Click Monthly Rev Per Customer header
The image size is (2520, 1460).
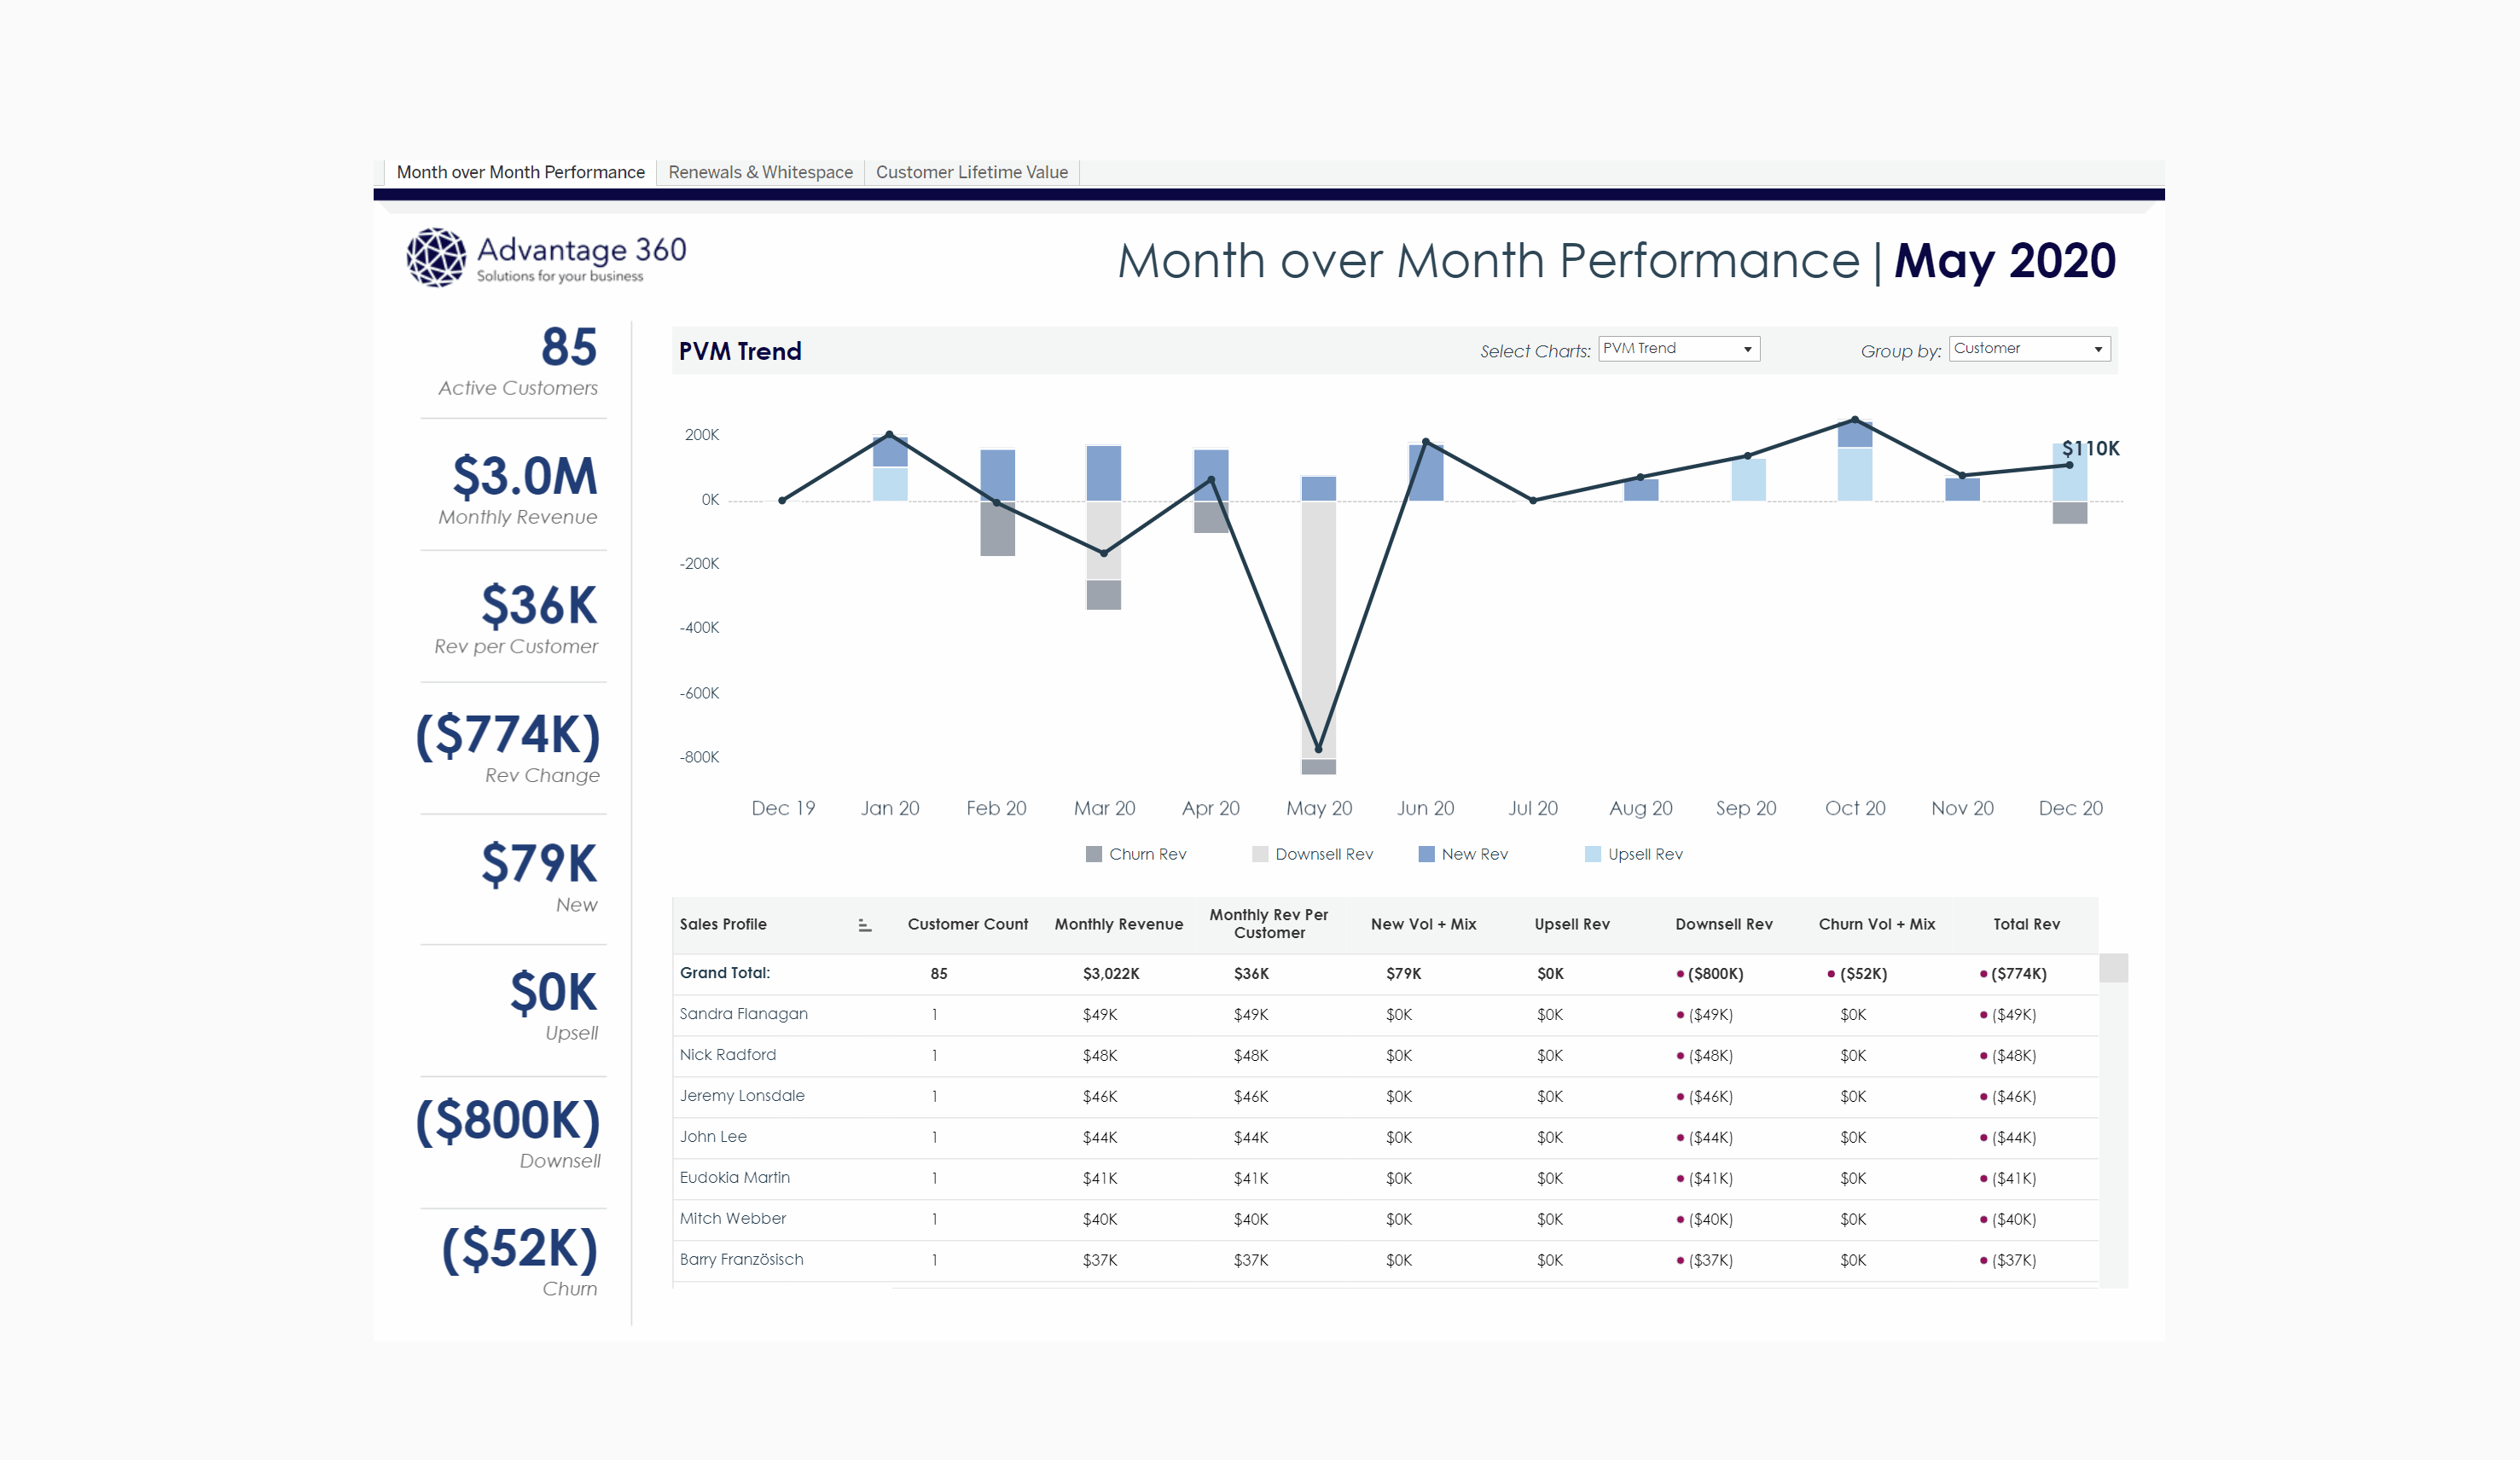click(x=1269, y=924)
